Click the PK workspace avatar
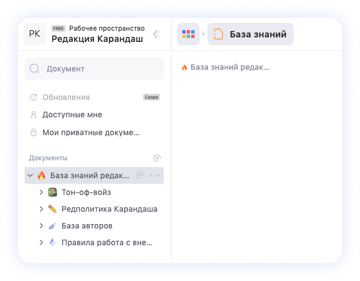This screenshot has width=360, height=281. pyautogui.click(x=34, y=34)
